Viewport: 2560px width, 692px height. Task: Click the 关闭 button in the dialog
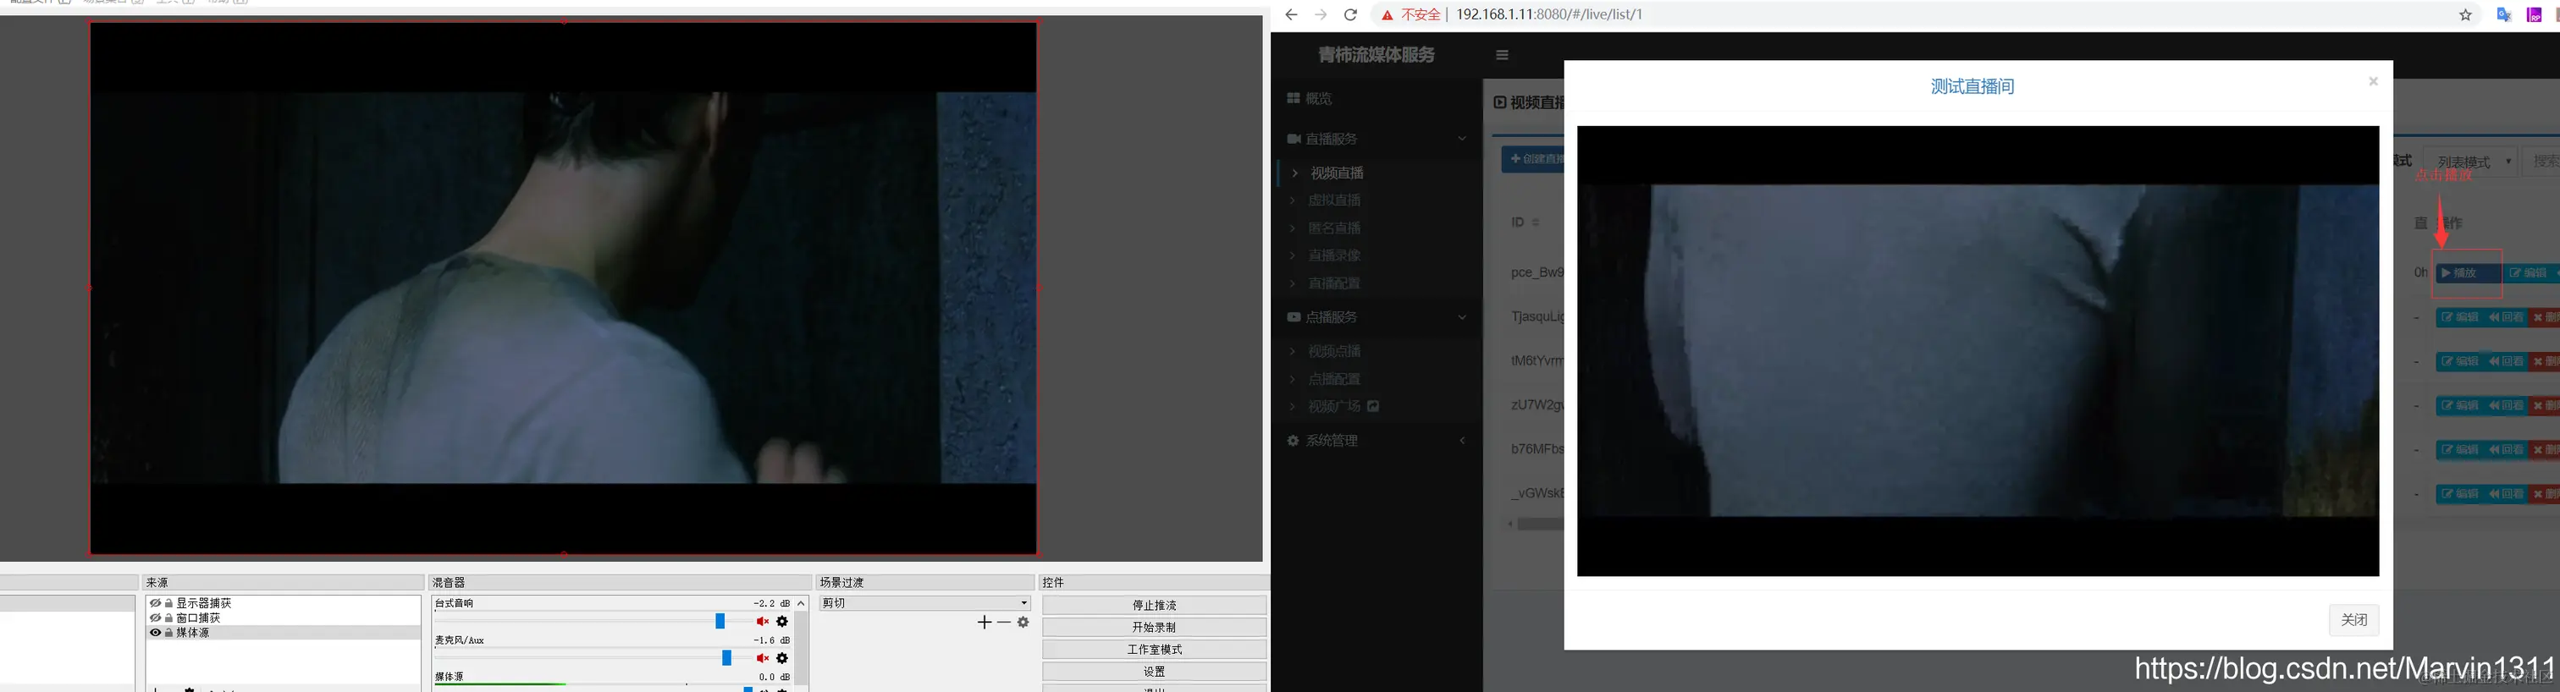point(2353,619)
